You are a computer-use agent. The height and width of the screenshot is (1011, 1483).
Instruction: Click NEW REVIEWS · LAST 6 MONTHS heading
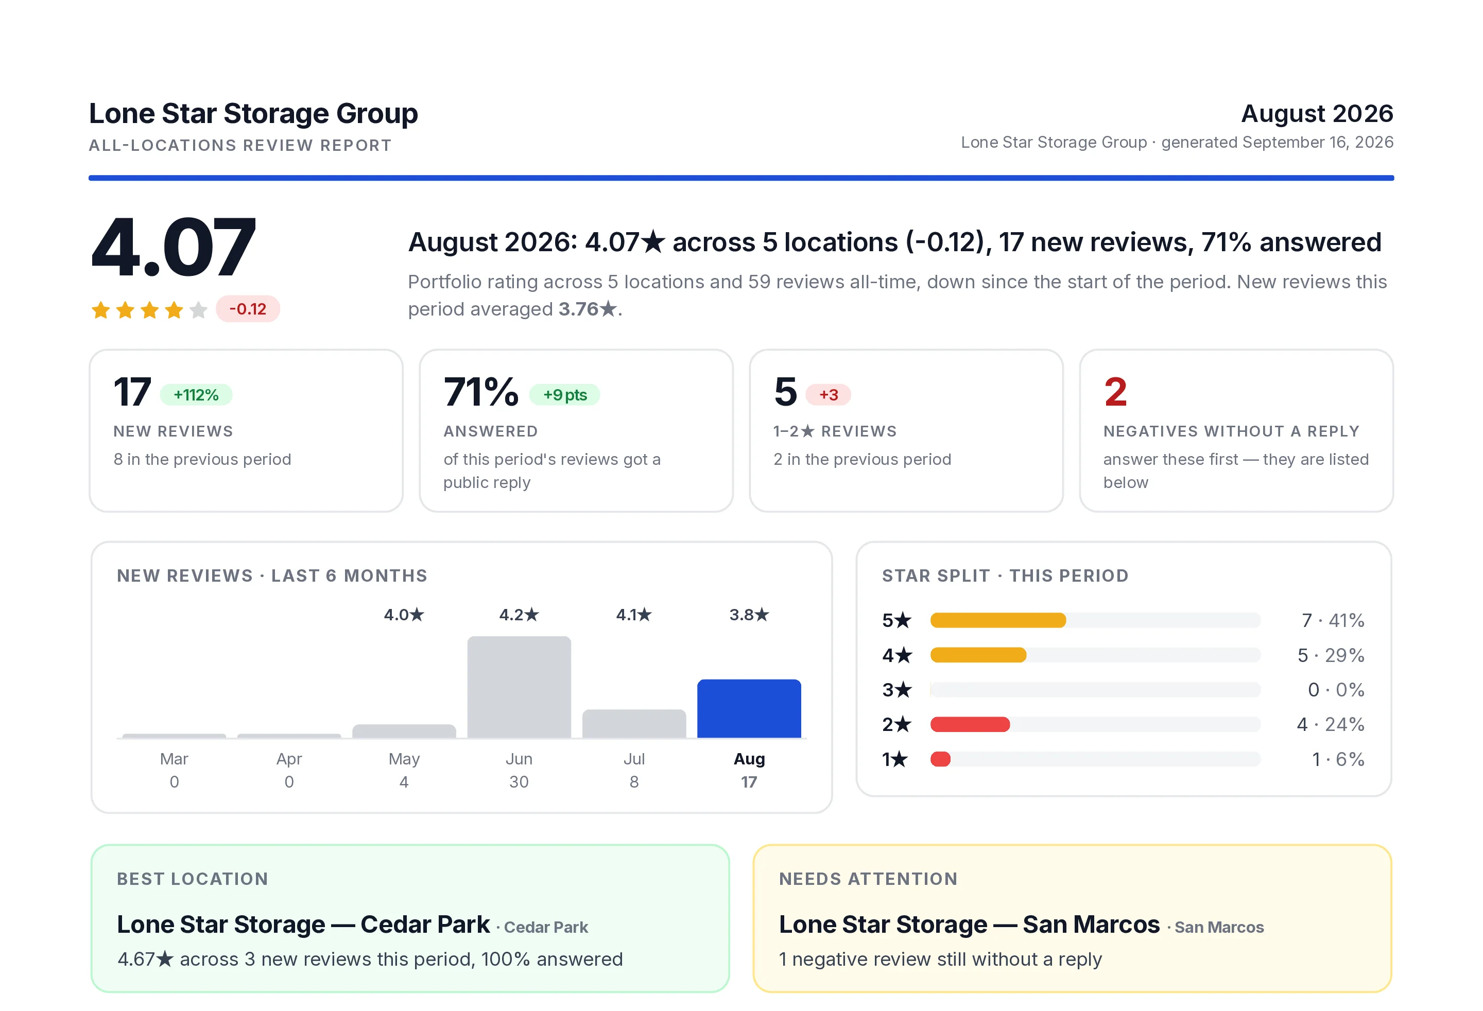tap(272, 576)
